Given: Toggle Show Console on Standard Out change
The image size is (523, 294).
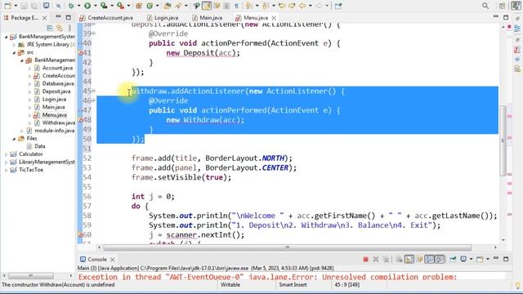Looking at the screenshot, I should click(x=430, y=260).
